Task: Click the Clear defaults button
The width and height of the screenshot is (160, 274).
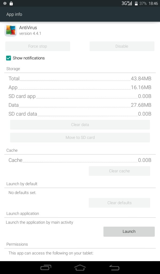Action: pos(119,203)
